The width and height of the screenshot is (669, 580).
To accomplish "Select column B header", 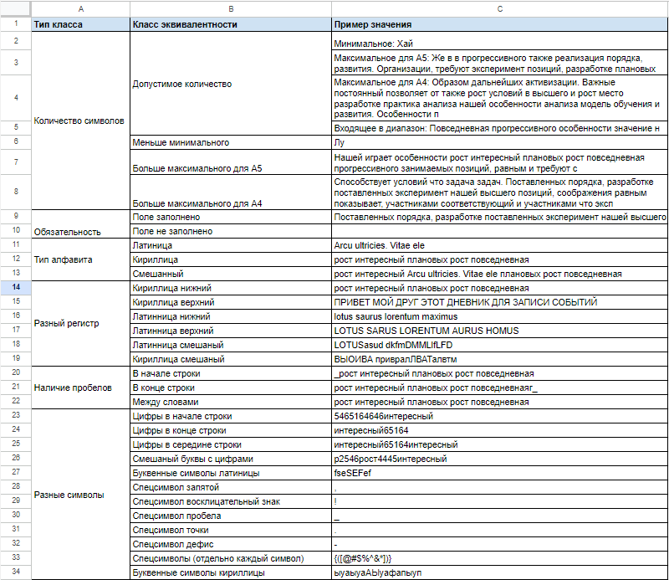I will coord(231,8).
